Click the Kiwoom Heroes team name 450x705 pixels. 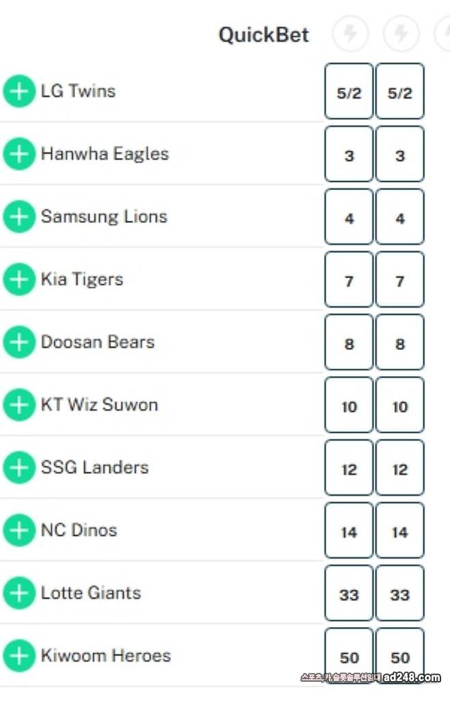click(105, 656)
